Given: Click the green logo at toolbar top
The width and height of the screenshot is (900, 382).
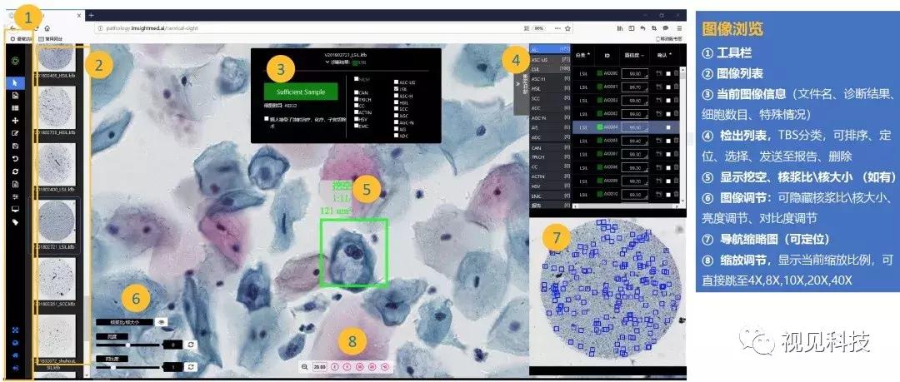Looking at the screenshot, I should tap(15, 60).
